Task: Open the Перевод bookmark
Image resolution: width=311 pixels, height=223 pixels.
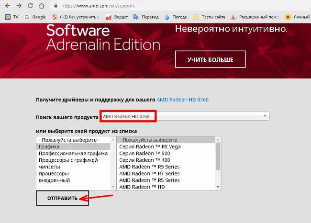Action: click(x=146, y=17)
